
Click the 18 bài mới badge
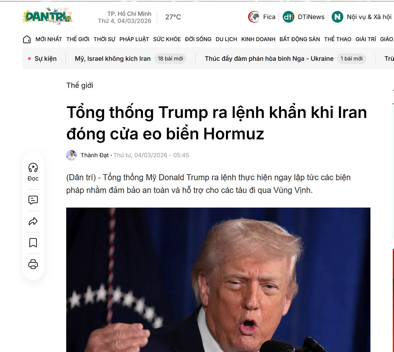[170, 59]
